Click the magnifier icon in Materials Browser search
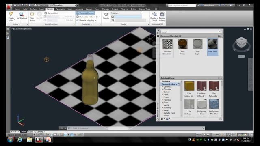Image resolution: width=260 pixels, height=146 pixels. [220, 32]
